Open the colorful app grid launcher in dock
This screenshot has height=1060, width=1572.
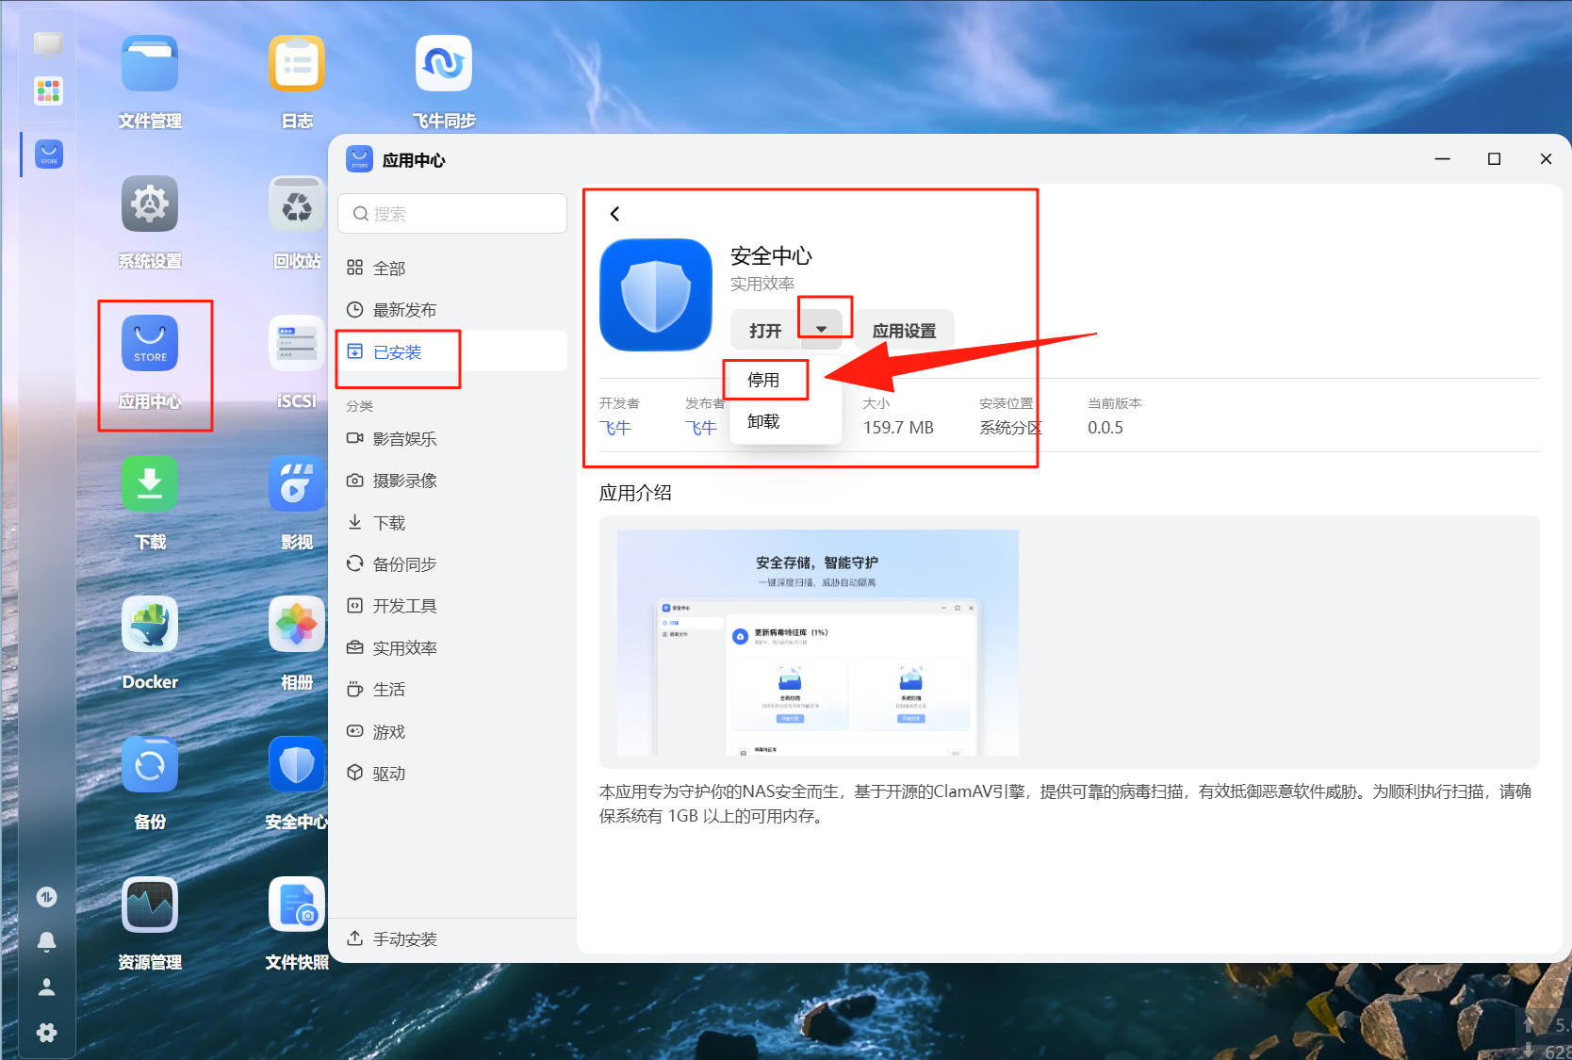(x=48, y=90)
